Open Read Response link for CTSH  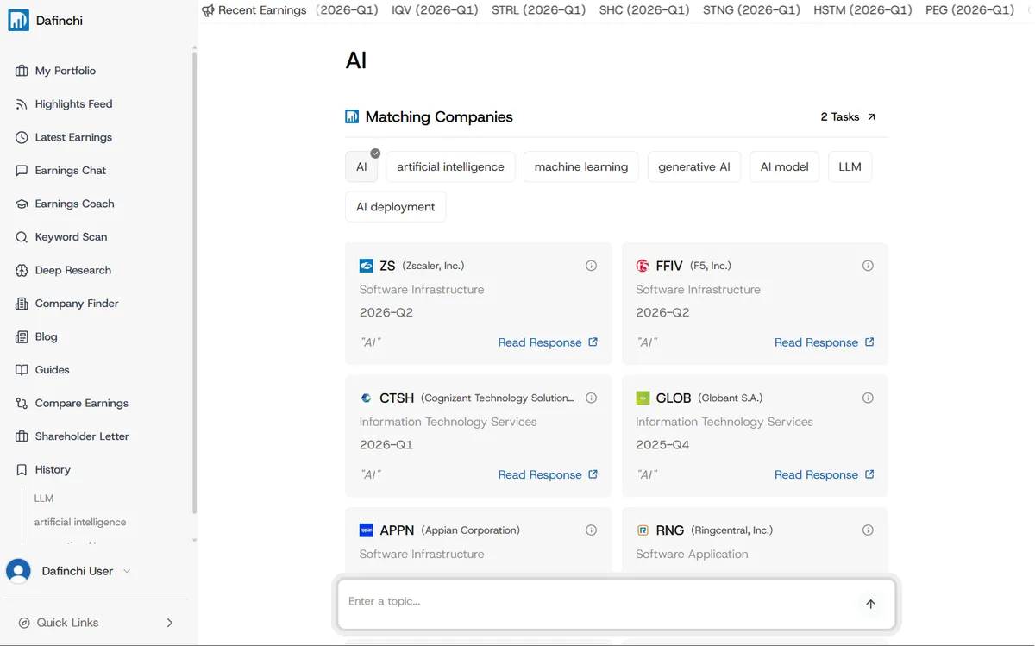548,474
